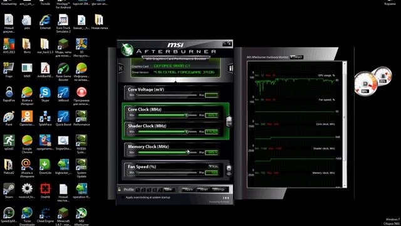This screenshot has width=401, height=226.
Task: Click the Shader Clock value field
Action: click(212, 132)
